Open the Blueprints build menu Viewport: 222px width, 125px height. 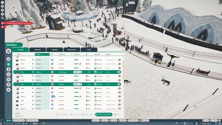click(144, 120)
